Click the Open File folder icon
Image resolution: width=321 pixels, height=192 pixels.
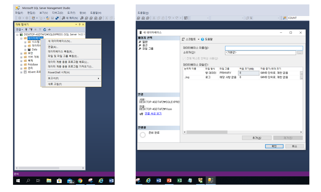(x=48, y=18)
